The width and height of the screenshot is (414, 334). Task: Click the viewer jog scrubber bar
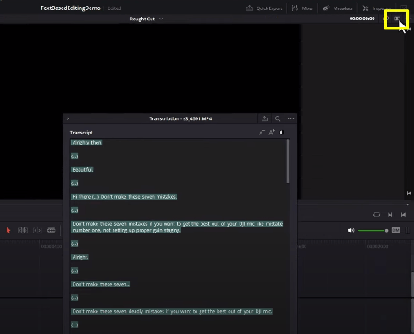coord(353,205)
